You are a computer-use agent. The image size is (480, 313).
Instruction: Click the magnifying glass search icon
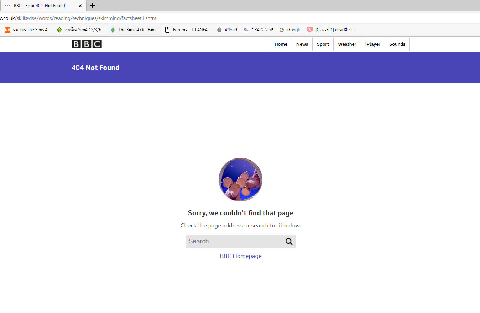(289, 242)
